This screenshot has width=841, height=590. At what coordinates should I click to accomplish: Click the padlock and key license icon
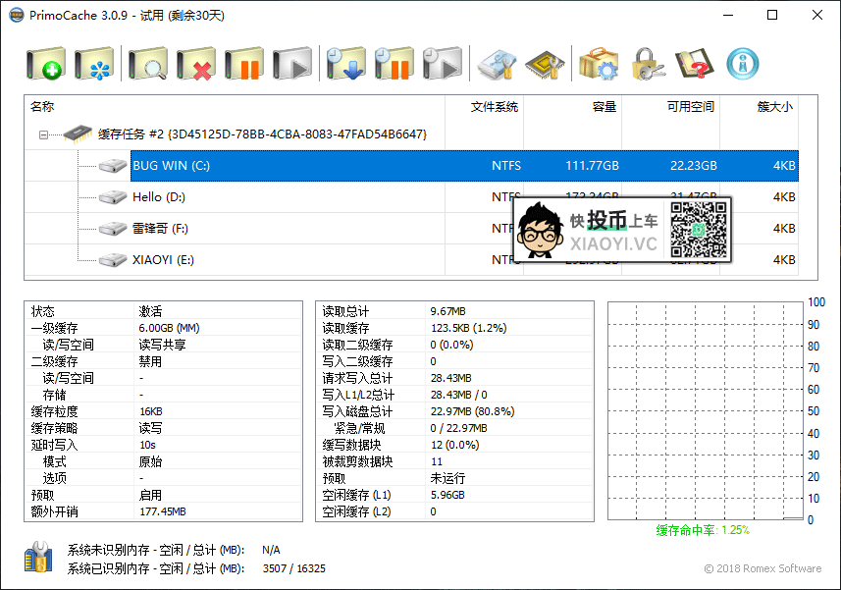649,65
